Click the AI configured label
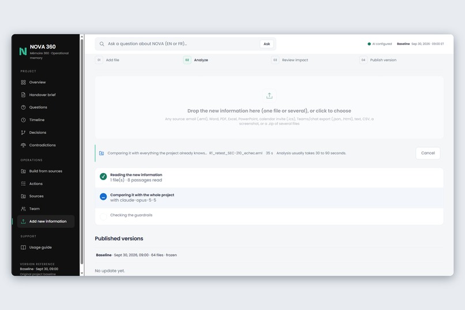Image resolution: width=465 pixels, height=310 pixels. (382, 44)
